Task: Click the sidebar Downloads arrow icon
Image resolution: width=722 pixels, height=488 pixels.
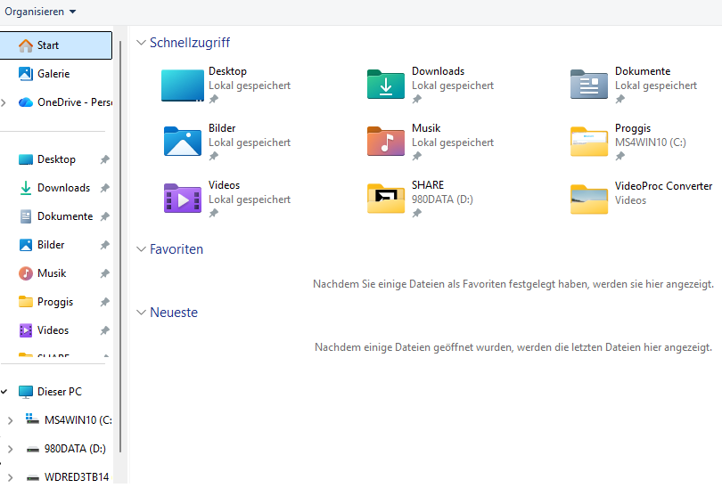Action: [x=26, y=188]
